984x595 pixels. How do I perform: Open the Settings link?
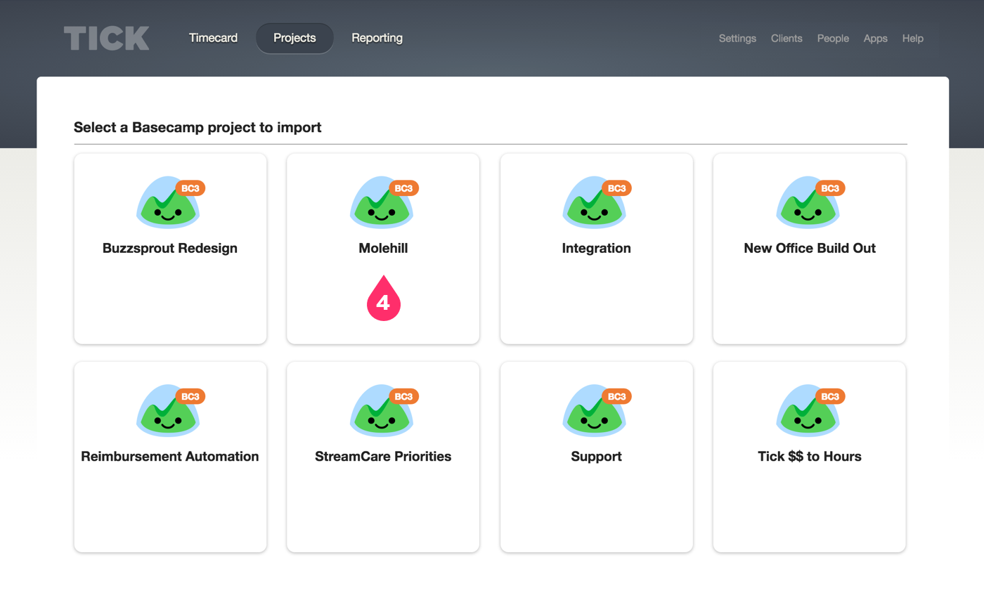tap(737, 39)
